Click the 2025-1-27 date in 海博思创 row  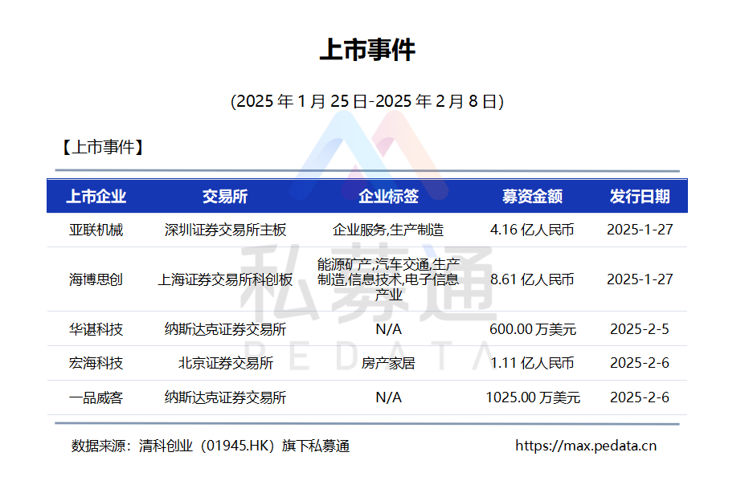click(x=640, y=279)
